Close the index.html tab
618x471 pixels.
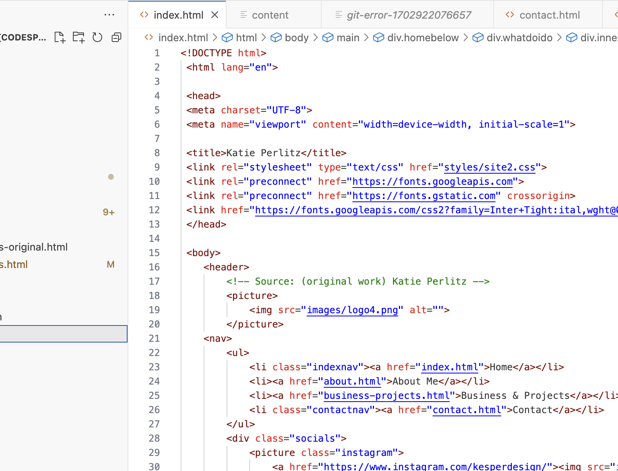(215, 15)
